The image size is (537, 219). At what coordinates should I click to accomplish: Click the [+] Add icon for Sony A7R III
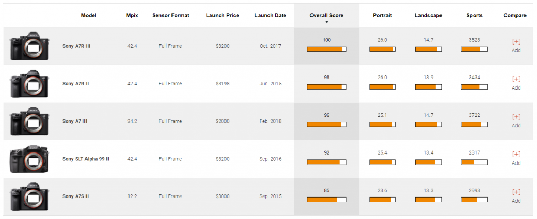pos(516,41)
